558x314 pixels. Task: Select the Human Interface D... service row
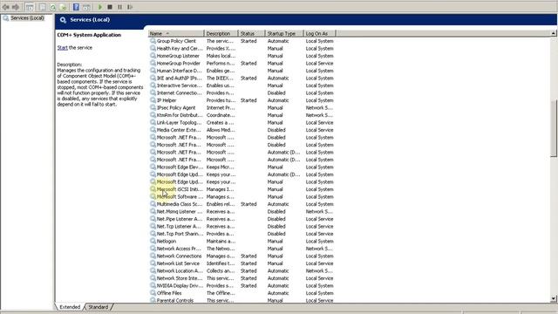[x=242, y=71]
